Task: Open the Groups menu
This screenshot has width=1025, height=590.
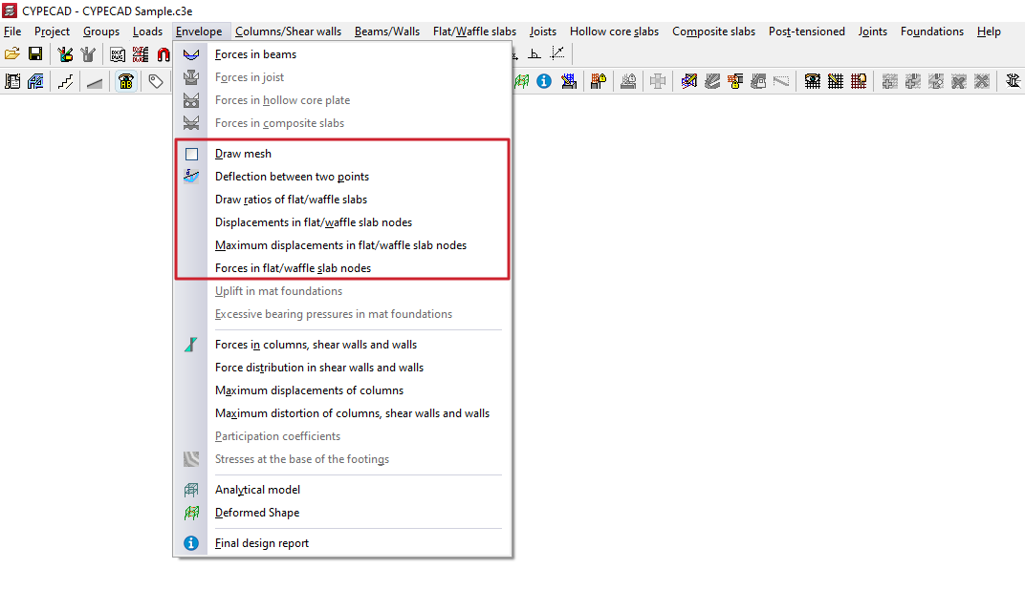Action: pyautogui.click(x=101, y=32)
